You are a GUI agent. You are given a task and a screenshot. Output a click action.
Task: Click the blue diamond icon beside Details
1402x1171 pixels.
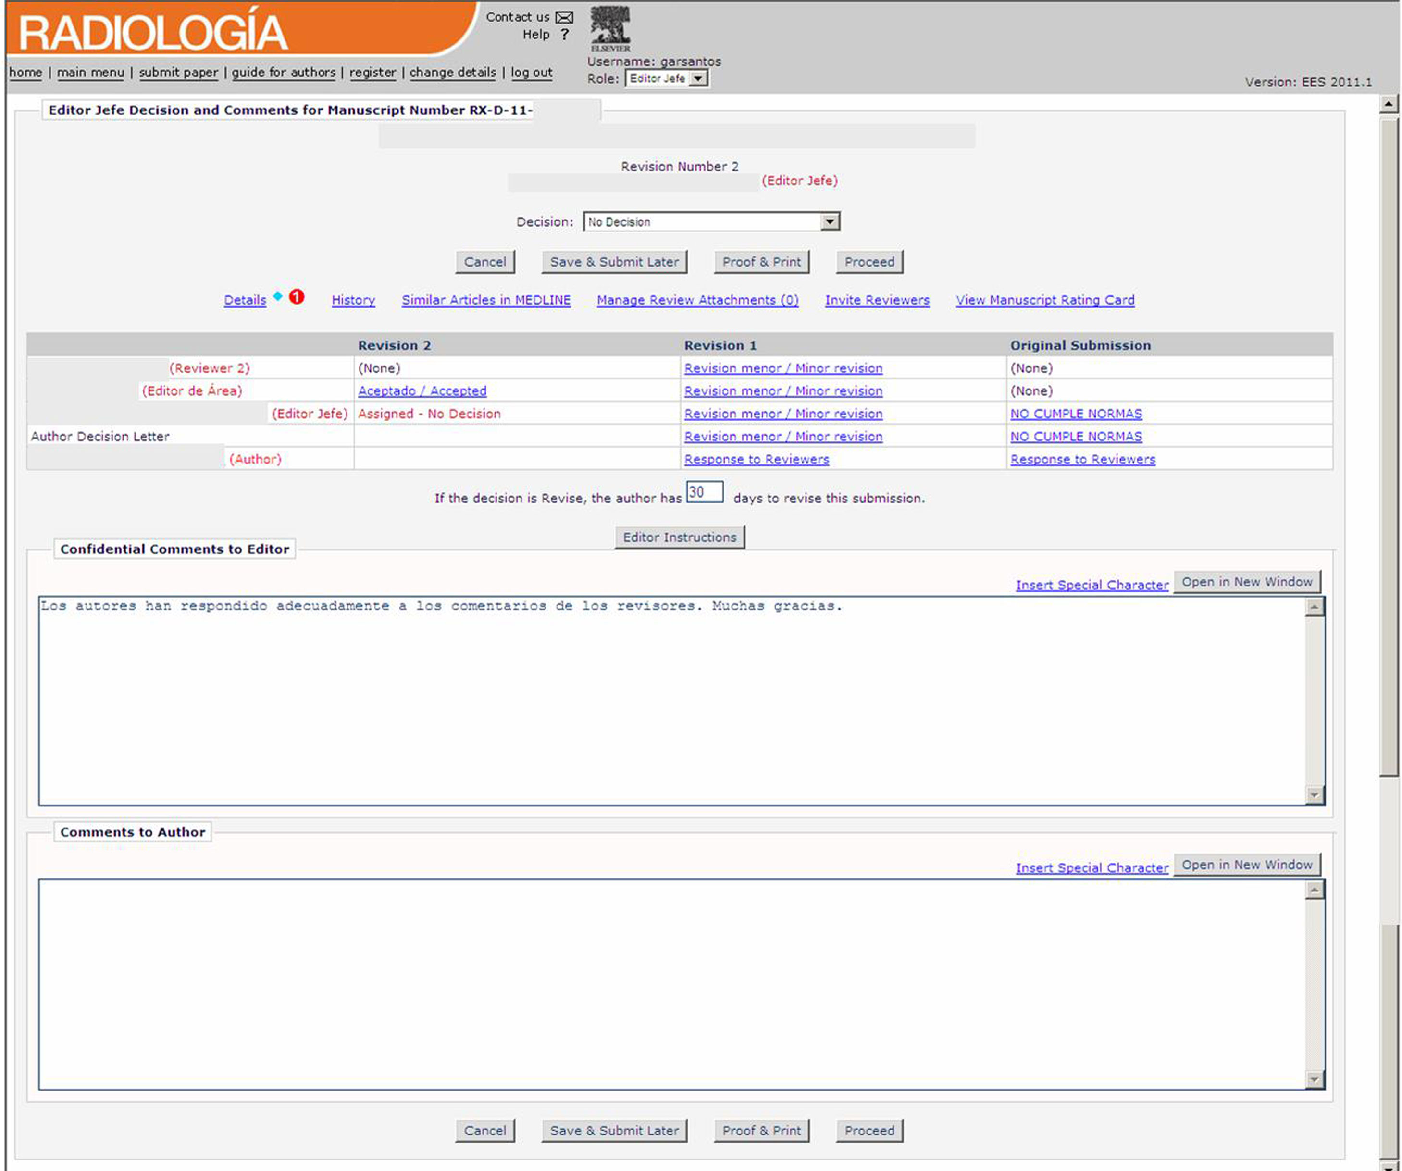[278, 296]
